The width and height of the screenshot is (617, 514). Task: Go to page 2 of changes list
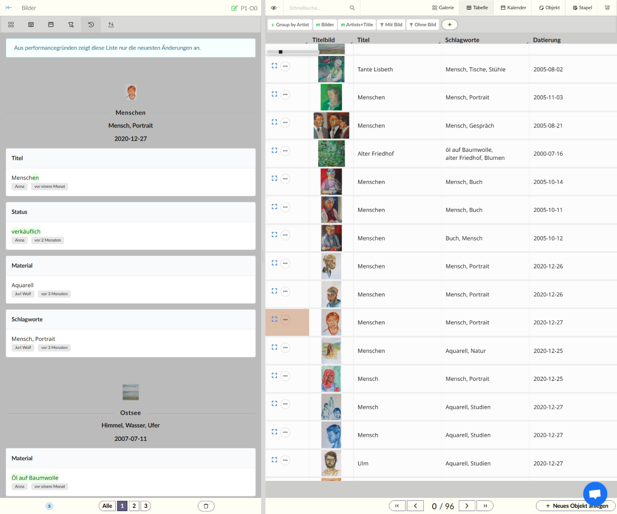pyautogui.click(x=134, y=506)
